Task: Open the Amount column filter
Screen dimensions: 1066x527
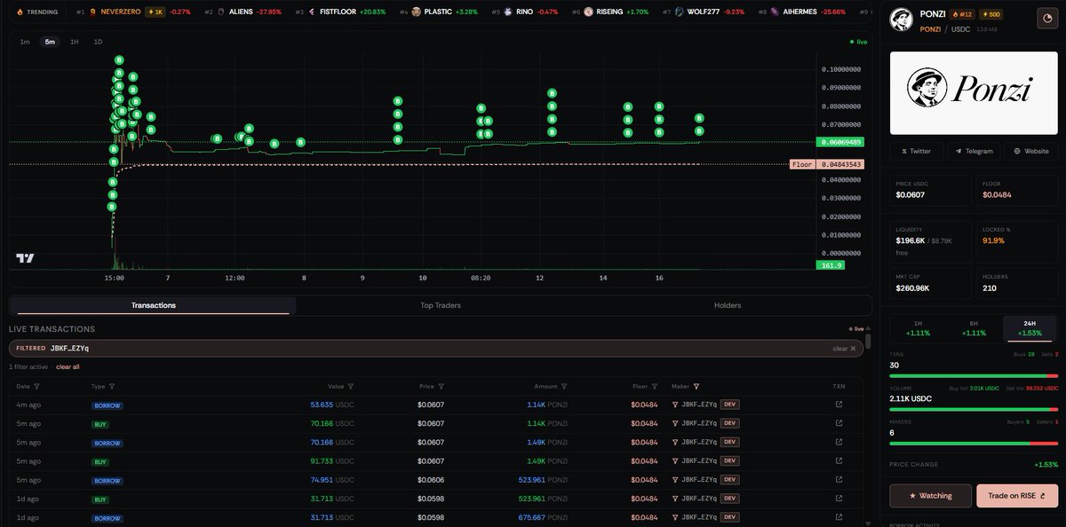Action: (564, 387)
